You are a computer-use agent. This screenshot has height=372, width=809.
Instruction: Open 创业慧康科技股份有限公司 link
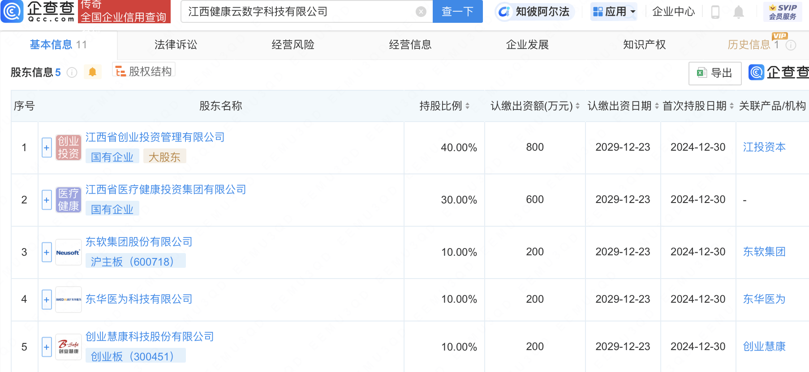(150, 337)
